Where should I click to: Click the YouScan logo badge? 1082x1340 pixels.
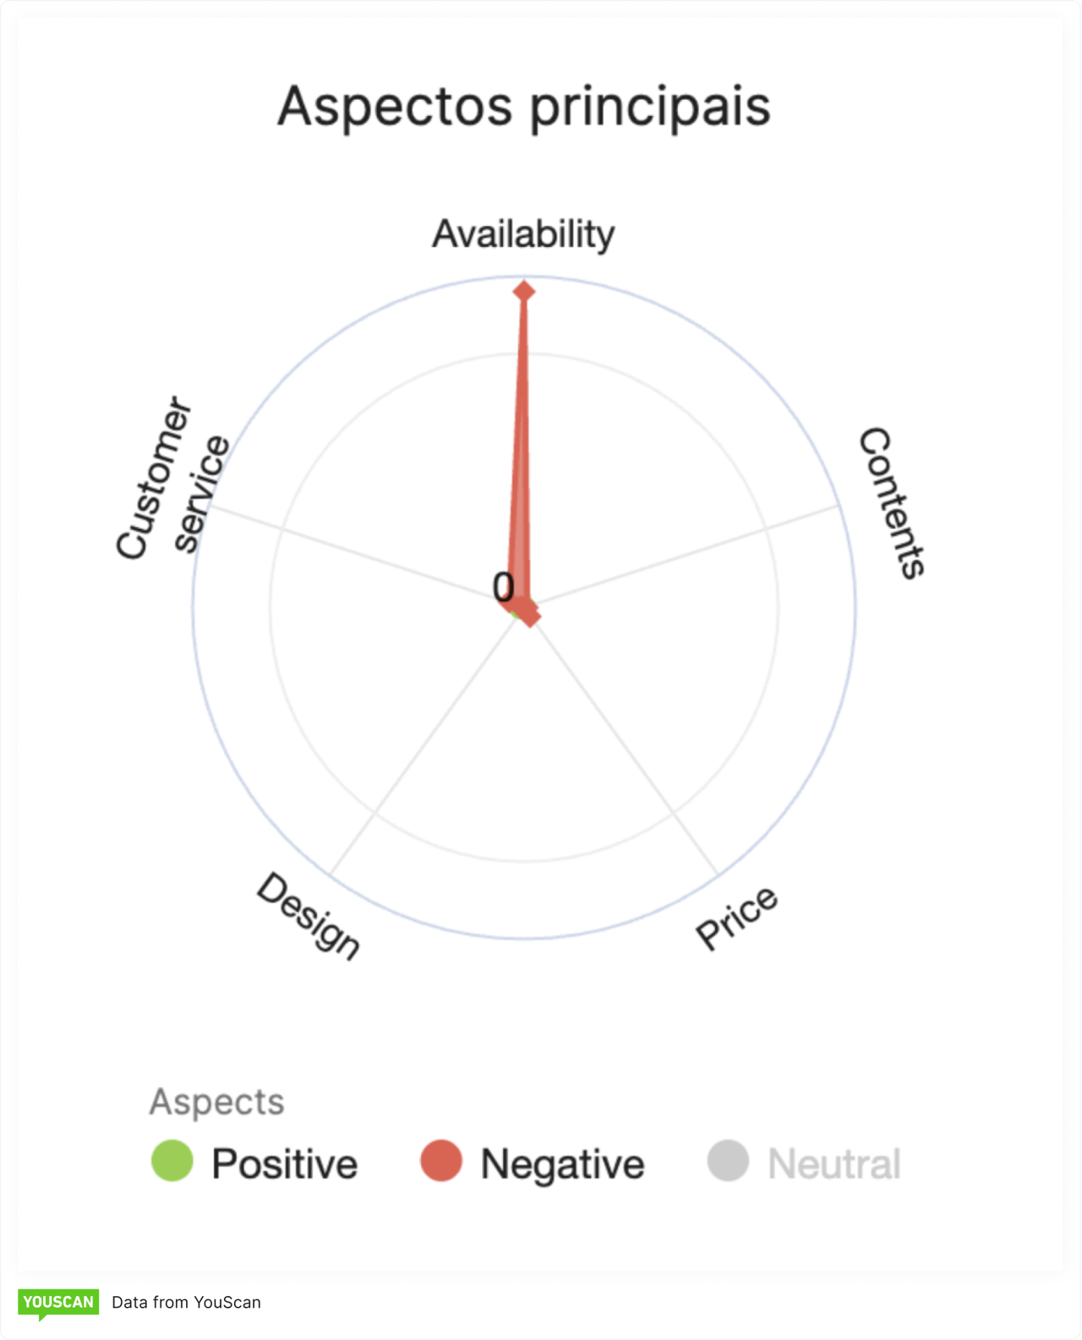point(58,1302)
